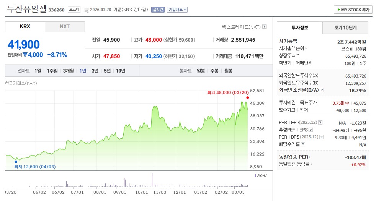Click the change rate -8.71%
The height and width of the screenshot is (201, 376).
(x=57, y=55)
